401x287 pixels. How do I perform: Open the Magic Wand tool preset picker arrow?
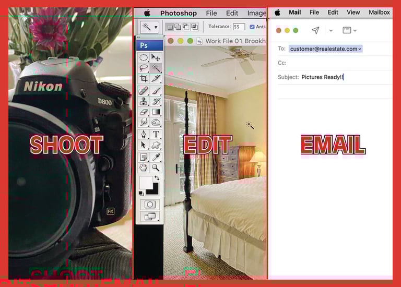tap(156, 27)
